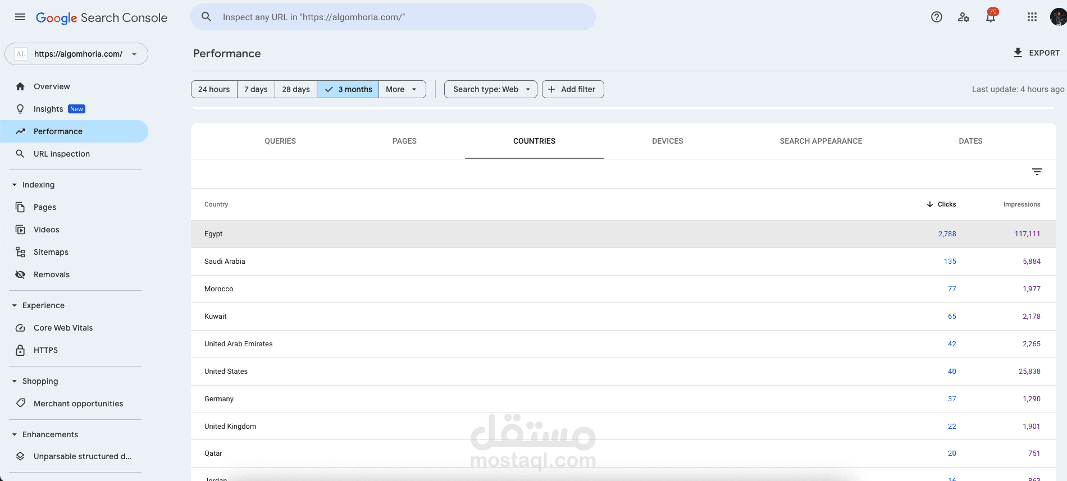Select the Qatar country row
This screenshot has width=1067, height=481.
click(623, 453)
